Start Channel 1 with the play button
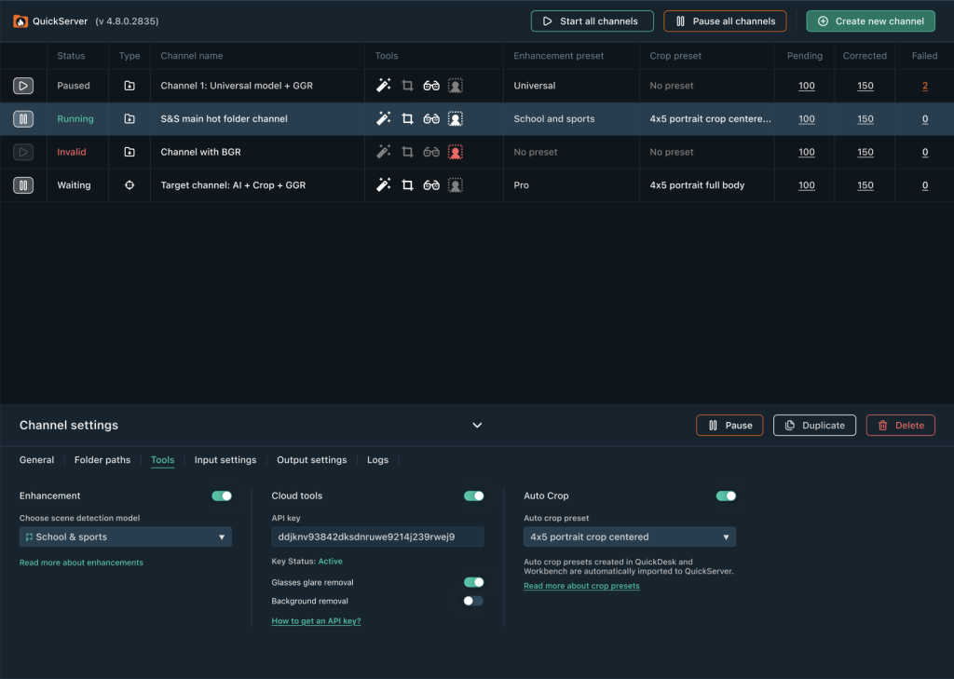This screenshot has width=954, height=679. [23, 86]
